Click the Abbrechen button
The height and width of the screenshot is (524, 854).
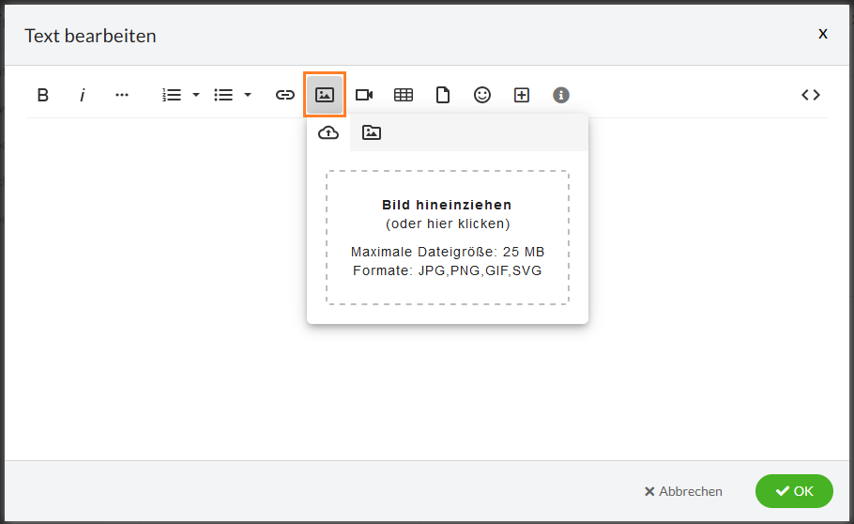pos(683,491)
